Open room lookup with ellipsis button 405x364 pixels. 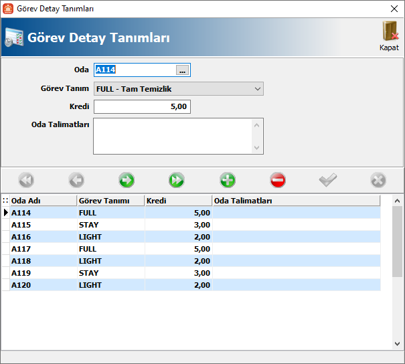coord(183,70)
